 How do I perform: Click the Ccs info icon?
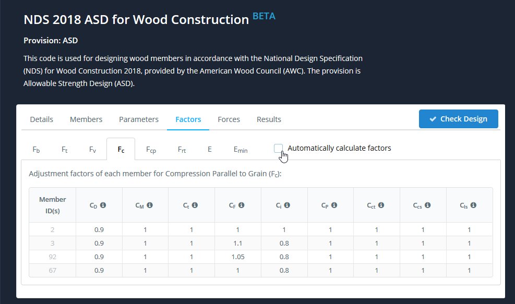pos(427,205)
